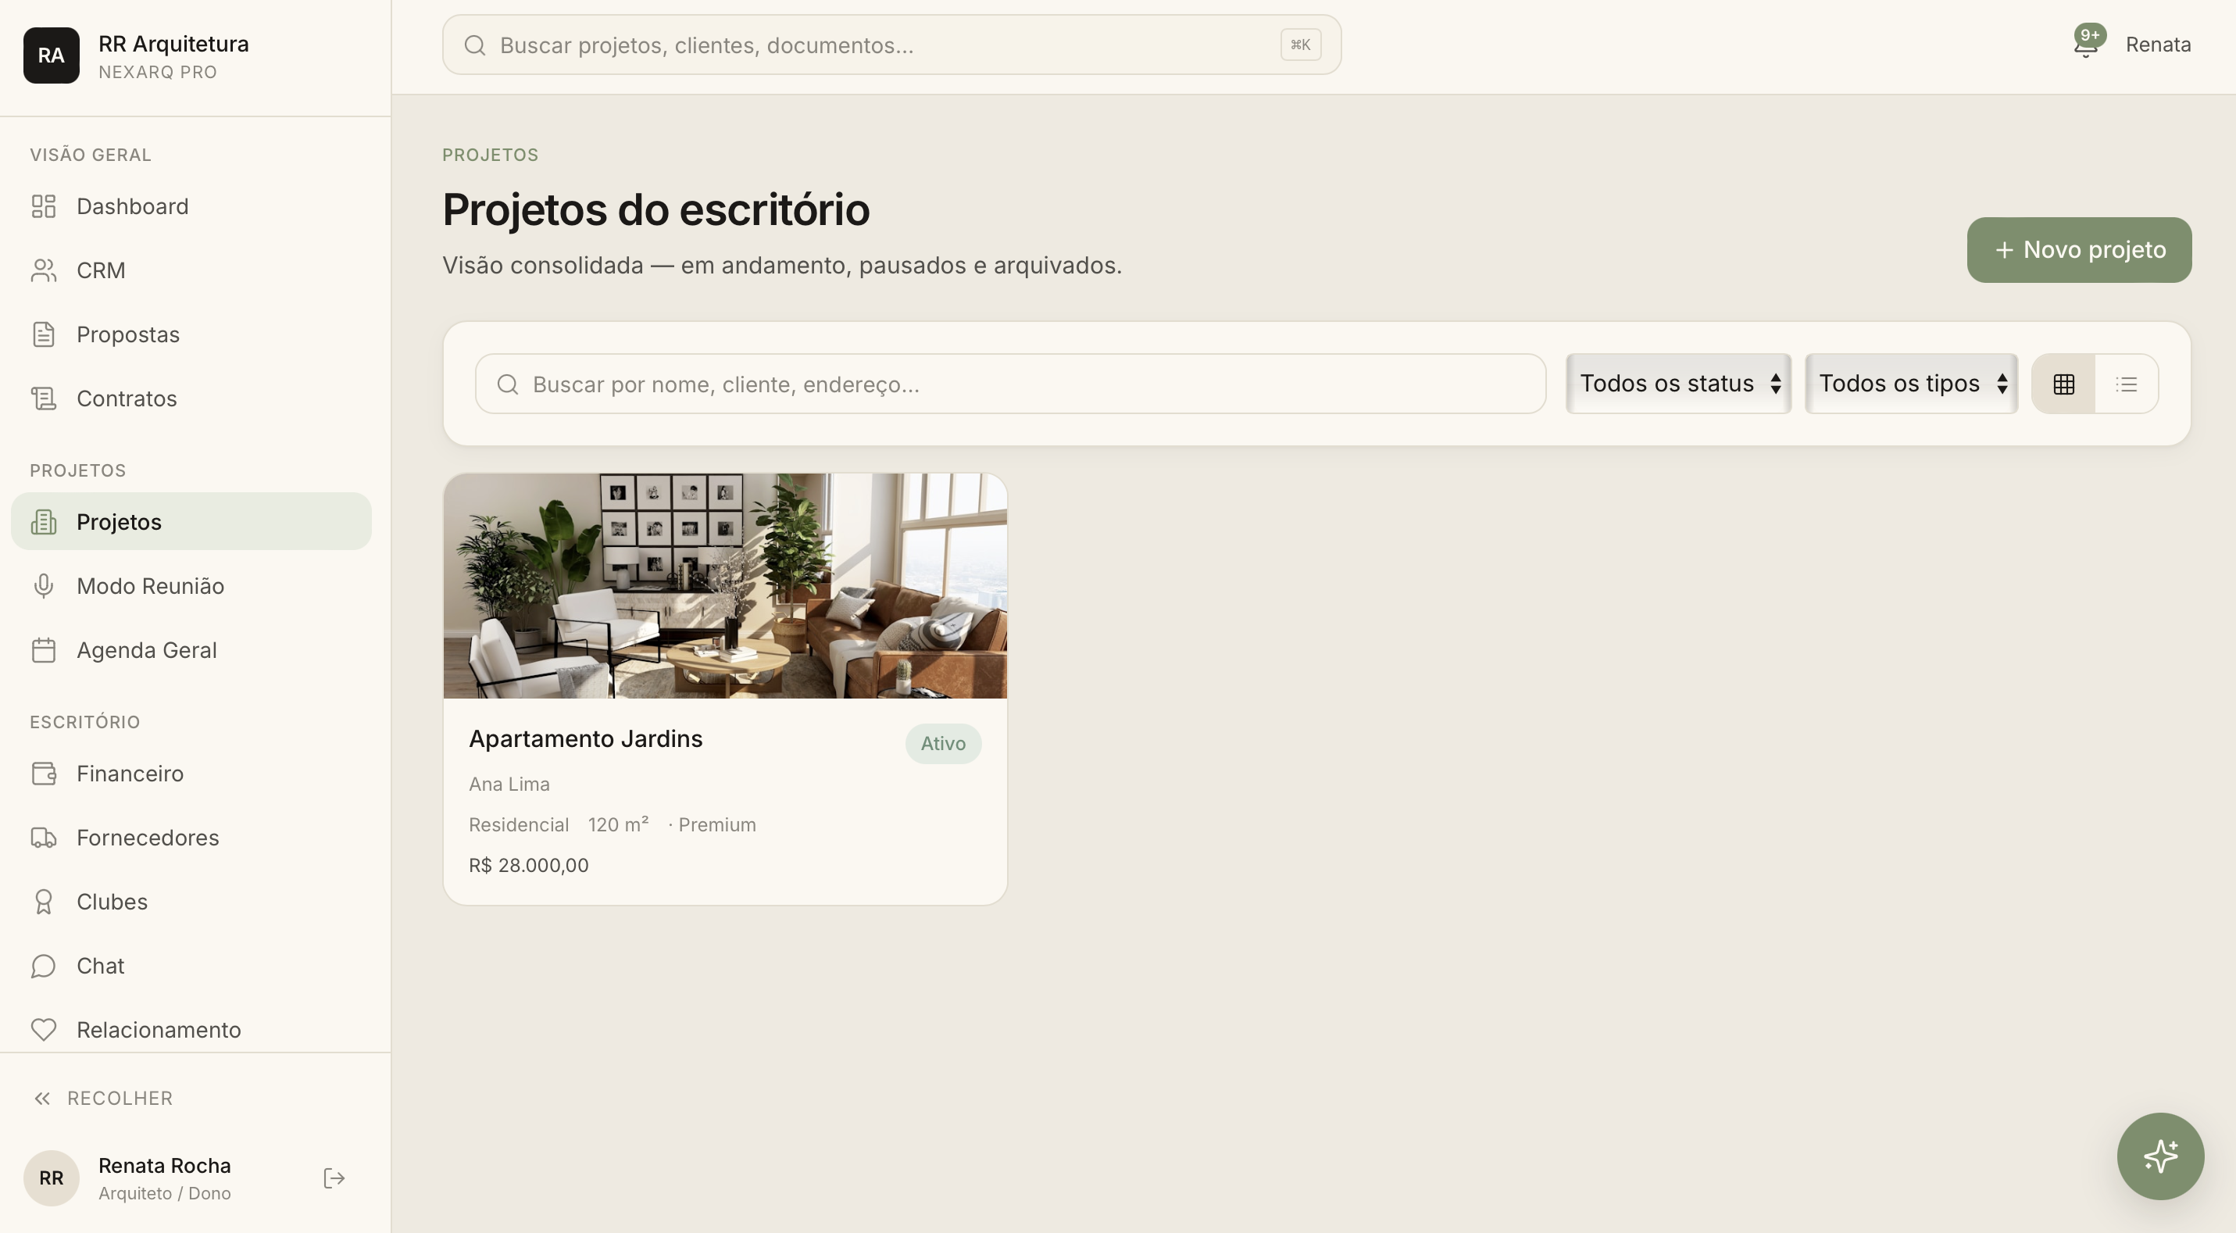Click the double-chevron collapse icon

coord(41,1099)
